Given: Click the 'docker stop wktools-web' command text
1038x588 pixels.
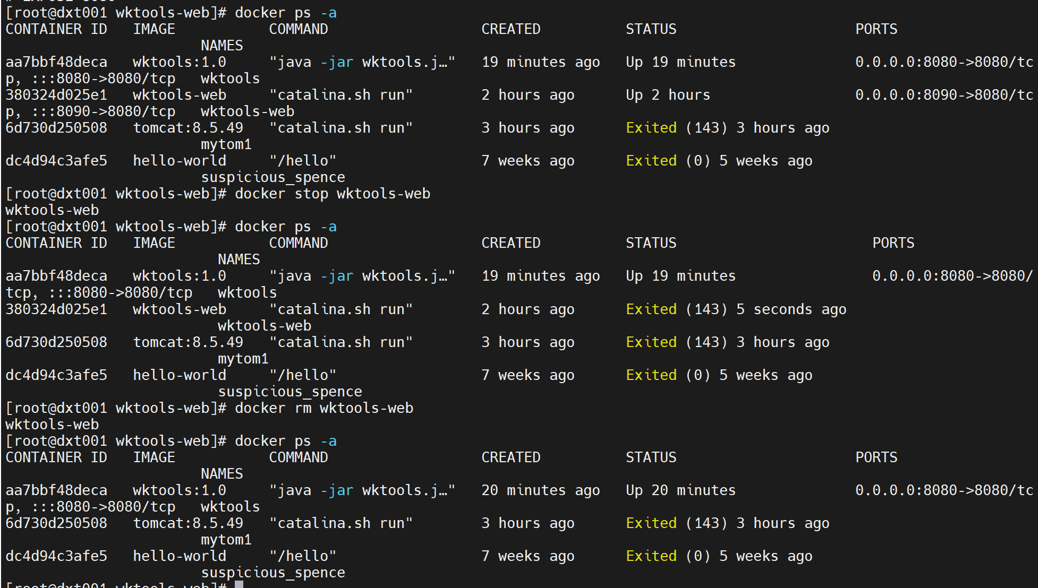Looking at the screenshot, I should [x=332, y=194].
